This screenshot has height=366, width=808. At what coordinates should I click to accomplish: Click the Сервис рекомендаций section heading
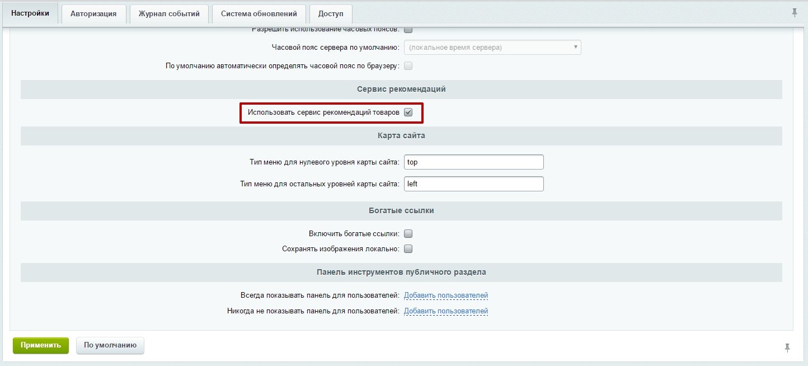tap(401, 89)
